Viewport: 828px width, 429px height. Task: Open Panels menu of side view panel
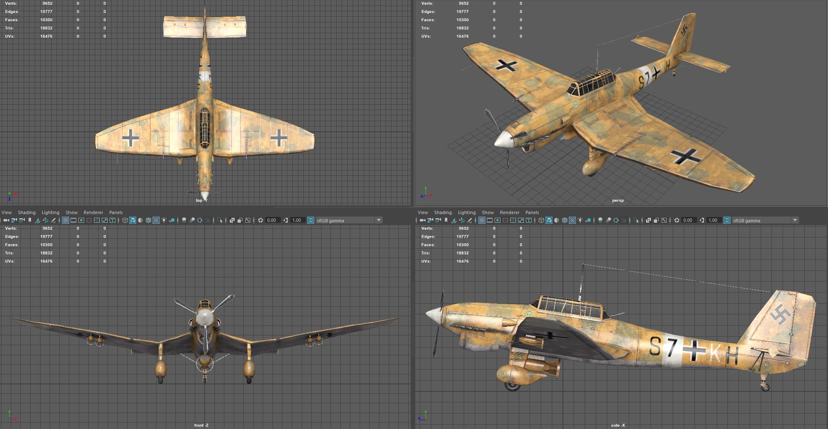click(x=532, y=213)
